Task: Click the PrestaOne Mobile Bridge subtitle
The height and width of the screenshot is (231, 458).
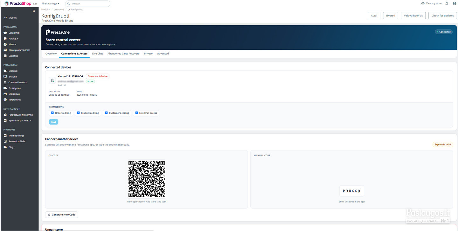Action: click(58, 21)
